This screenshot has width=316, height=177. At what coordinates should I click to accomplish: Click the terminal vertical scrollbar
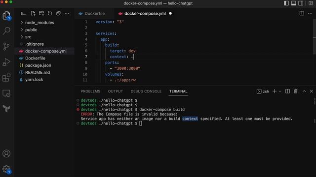point(315,101)
